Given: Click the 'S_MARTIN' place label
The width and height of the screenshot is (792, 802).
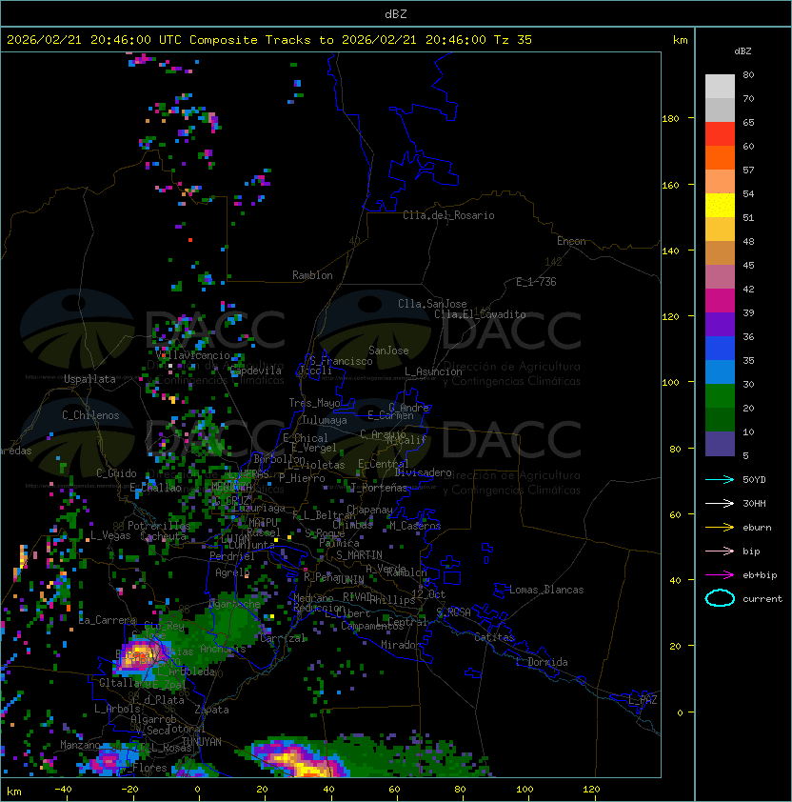Looking at the screenshot, I should (x=359, y=555).
